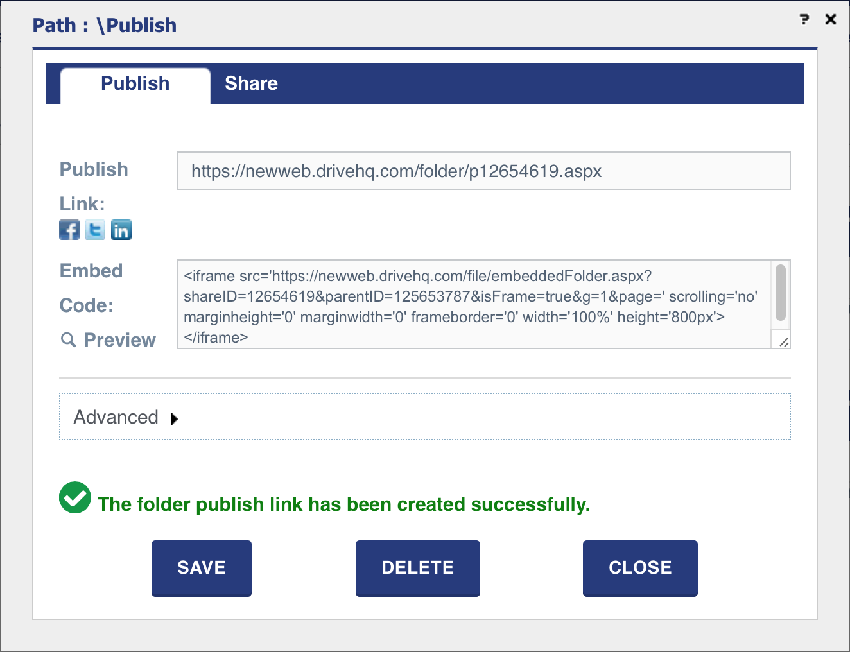Click the success message text
The image size is (850, 652).
tap(343, 504)
